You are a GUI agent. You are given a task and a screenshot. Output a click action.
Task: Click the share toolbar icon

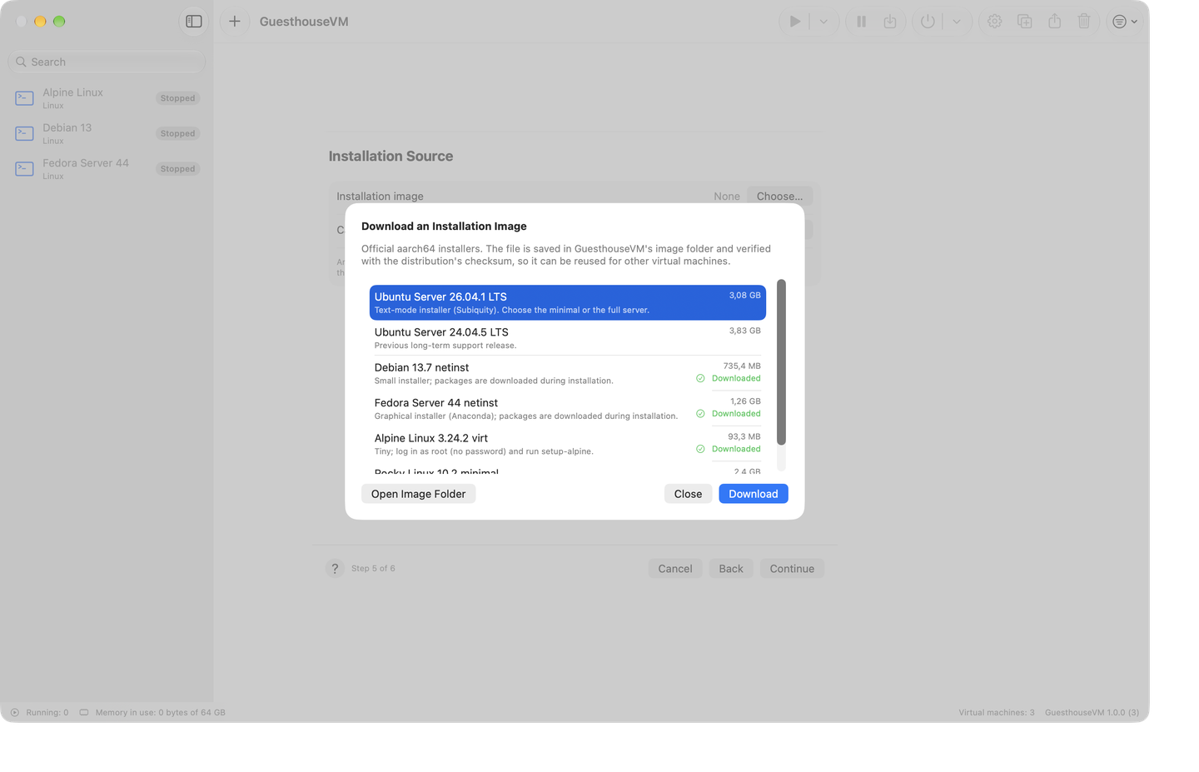(x=1054, y=22)
